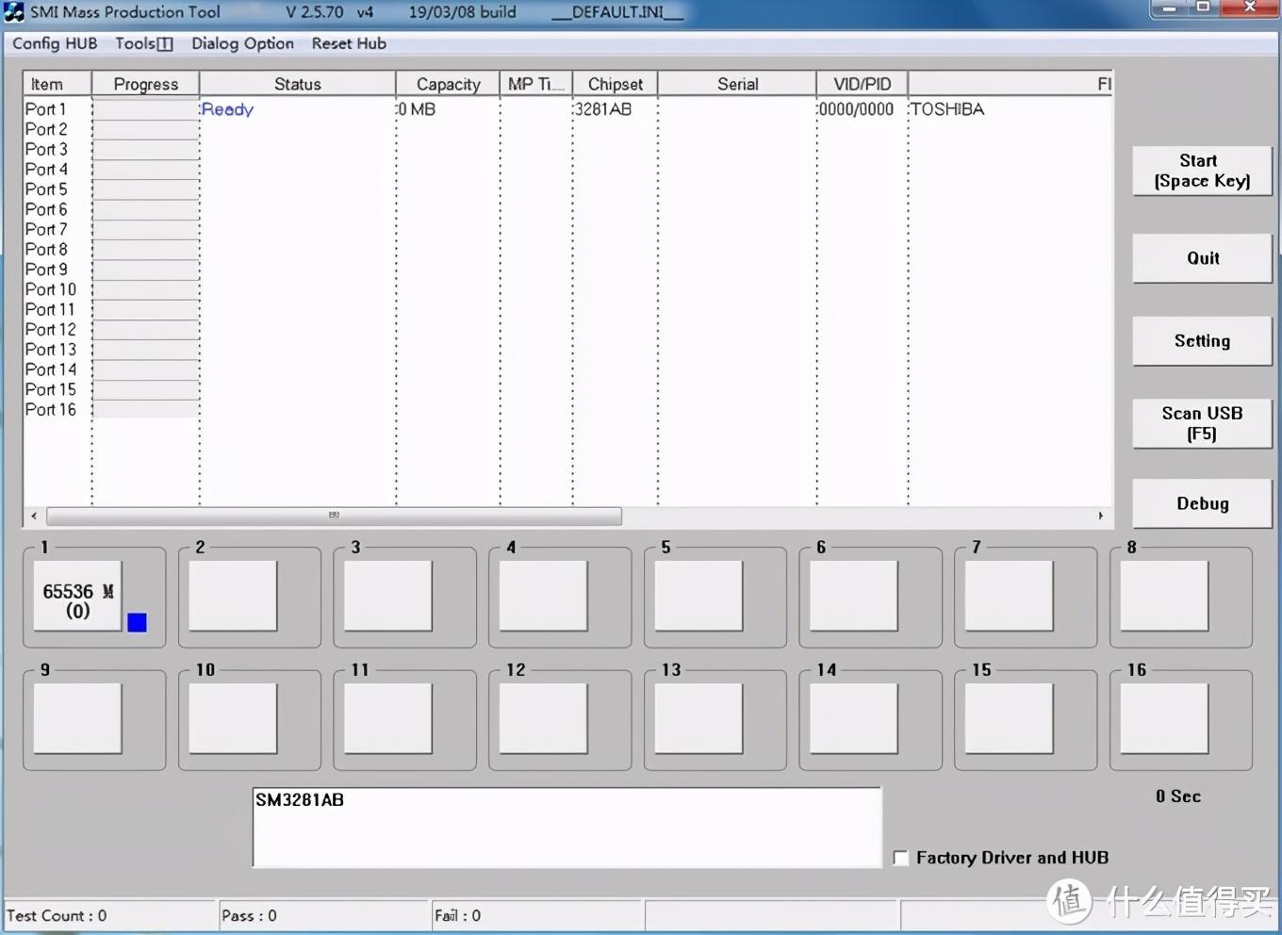The height and width of the screenshot is (935, 1282).
Task: Select the Port 10 row
Action: [x=51, y=289]
